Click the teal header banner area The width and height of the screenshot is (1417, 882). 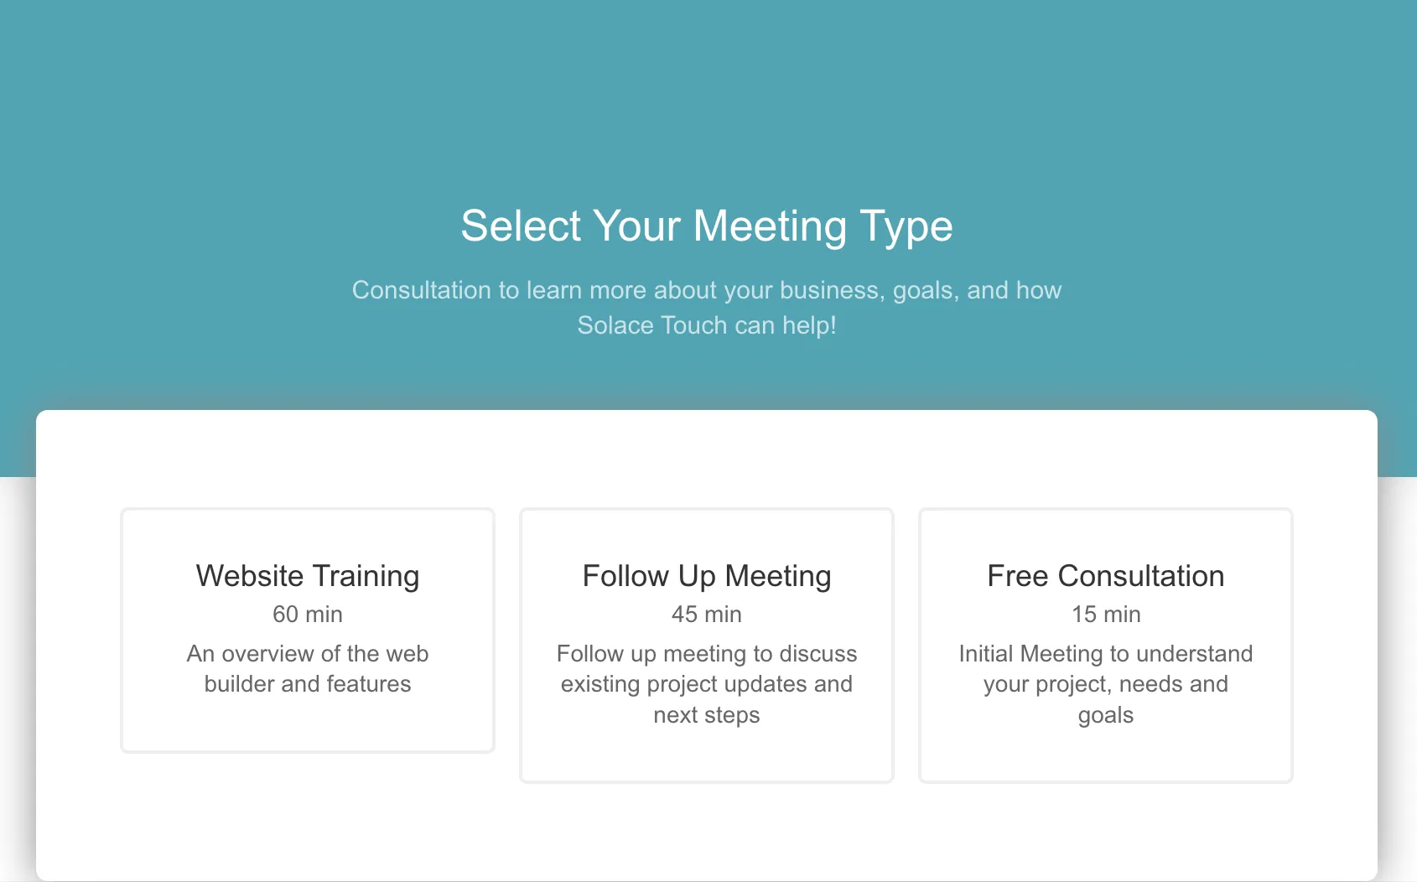707,101
